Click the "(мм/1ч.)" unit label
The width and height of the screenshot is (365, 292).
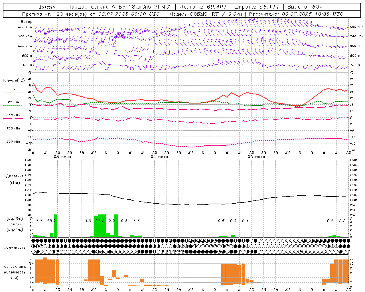(x=14, y=230)
